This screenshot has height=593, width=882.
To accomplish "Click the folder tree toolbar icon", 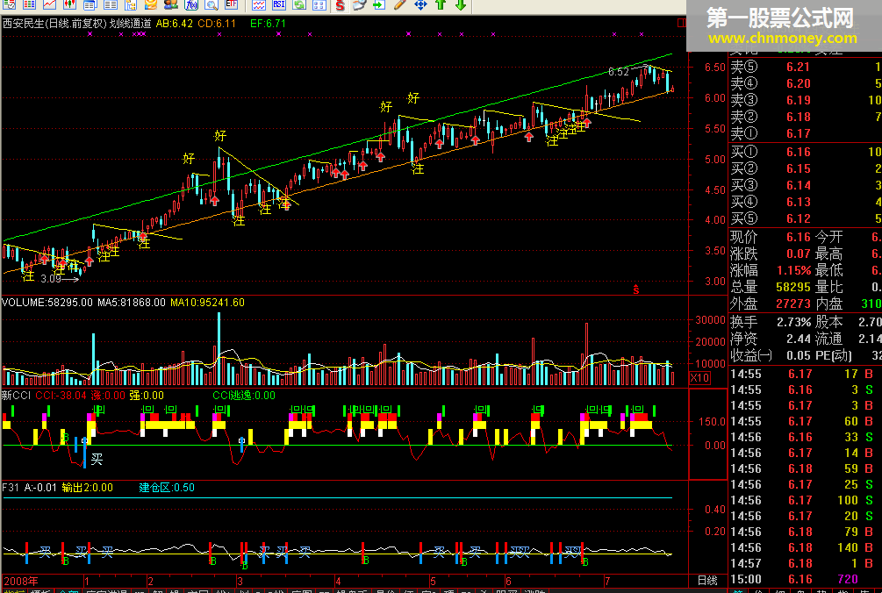I will (131, 5).
